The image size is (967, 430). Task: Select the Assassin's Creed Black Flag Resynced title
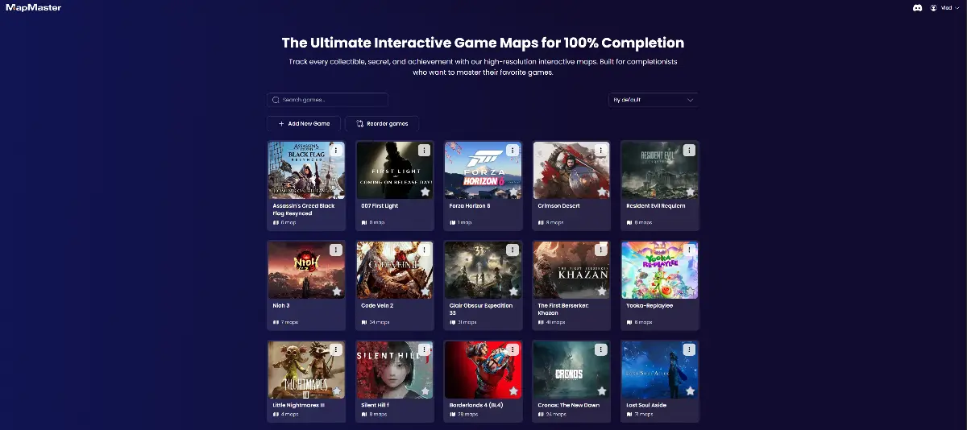click(x=304, y=209)
